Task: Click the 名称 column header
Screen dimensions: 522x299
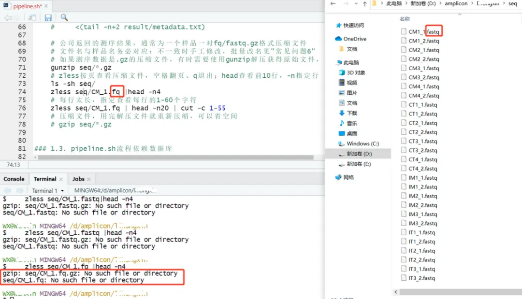Action: [405, 19]
